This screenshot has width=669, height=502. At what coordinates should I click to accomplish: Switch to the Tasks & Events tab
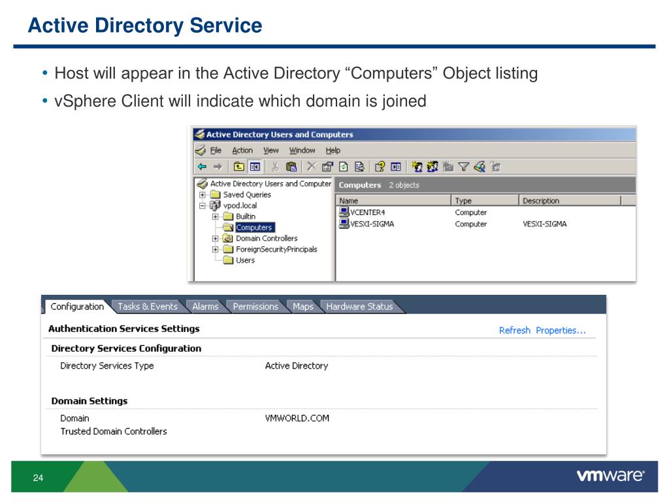pyautogui.click(x=147, y=307)
